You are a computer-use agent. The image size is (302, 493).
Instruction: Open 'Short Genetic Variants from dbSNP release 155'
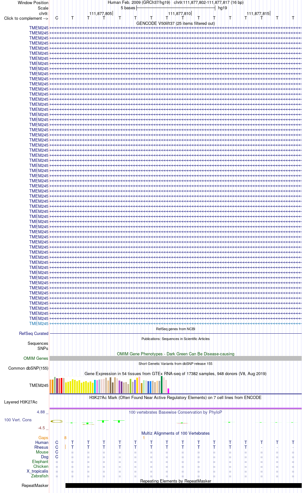(x=175, y=364)
